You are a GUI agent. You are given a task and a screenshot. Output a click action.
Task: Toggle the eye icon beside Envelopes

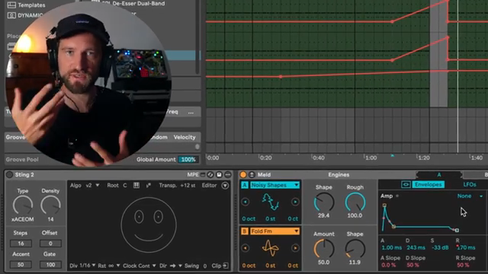[406, 184]
